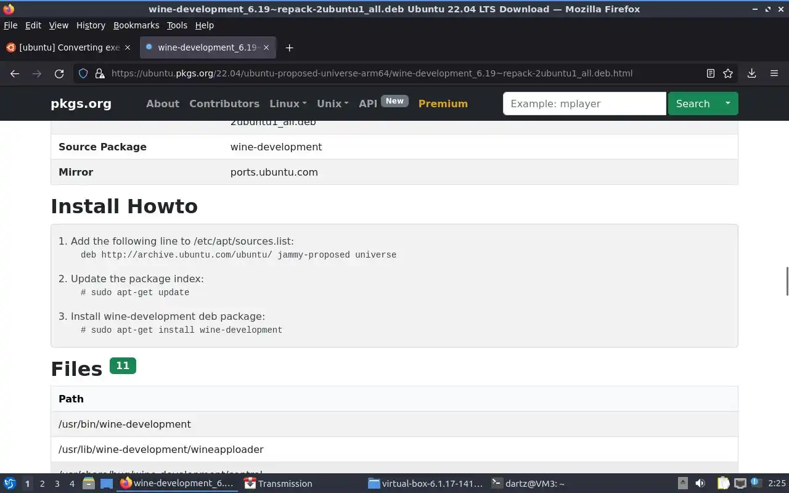Click the green Search button
Image resolution: width=789 pixels, height=493 pixels.
coord(693,104)
